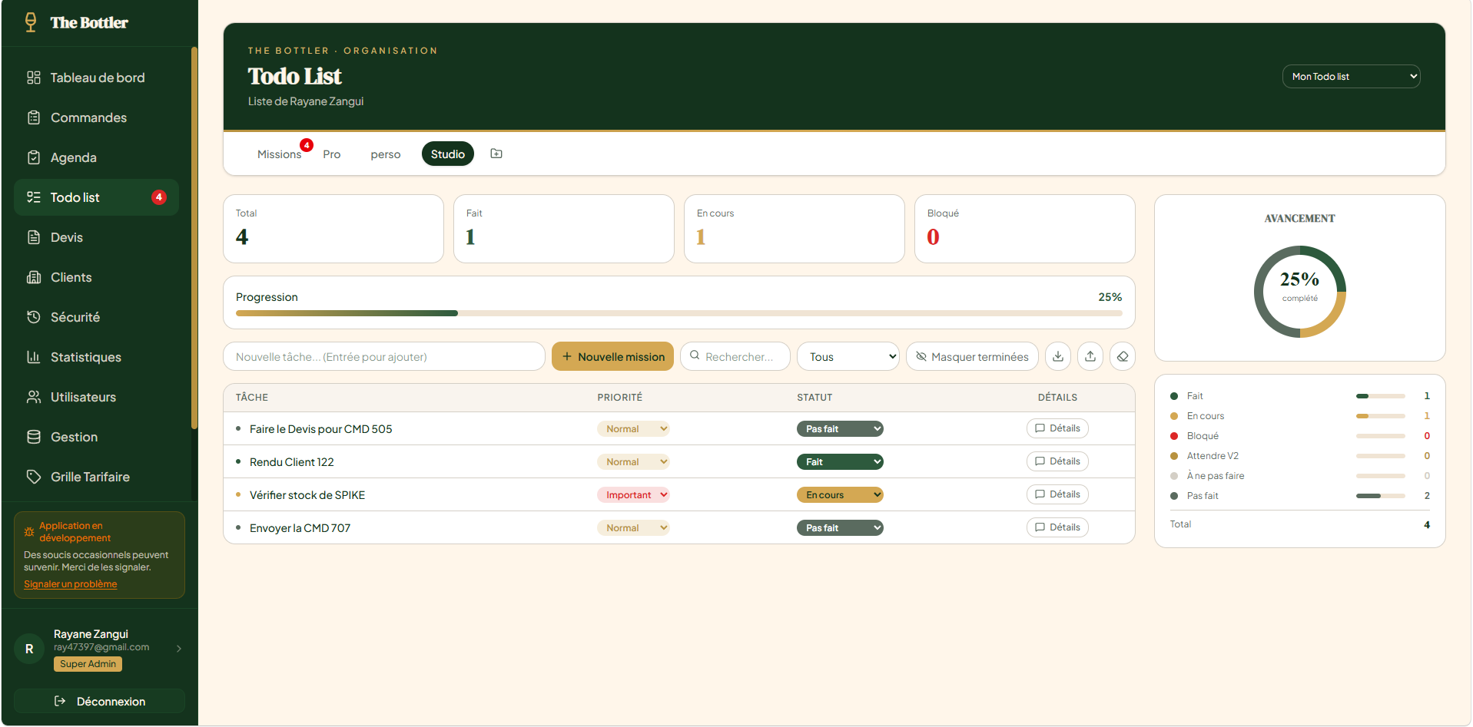Click the Rechercher search field
This screenshot has height=727, width=1473.
(x=735, y=356)
